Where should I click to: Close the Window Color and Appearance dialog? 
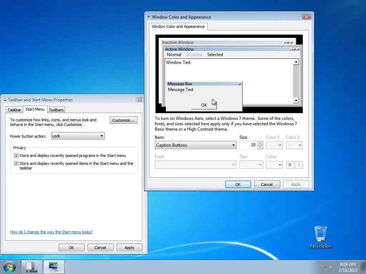[x=306, y=17]
